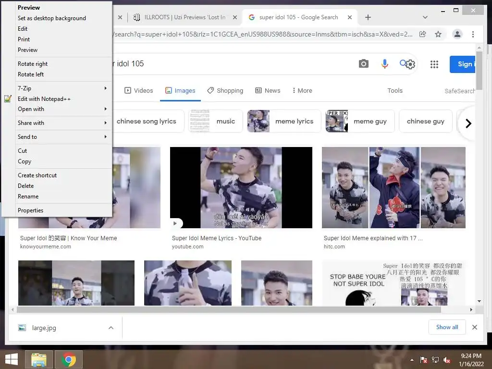Click Show all downloads

(447, 327)
